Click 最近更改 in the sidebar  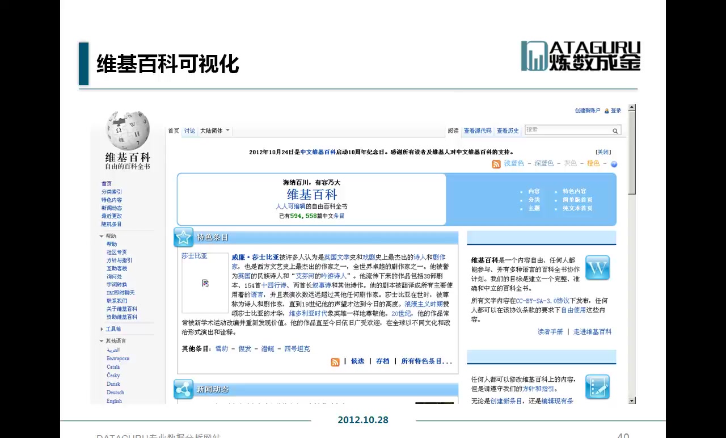click(112, 216)
